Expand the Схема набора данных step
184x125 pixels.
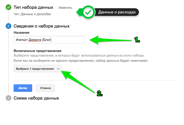pyautogui.click(x=36, y=98)
